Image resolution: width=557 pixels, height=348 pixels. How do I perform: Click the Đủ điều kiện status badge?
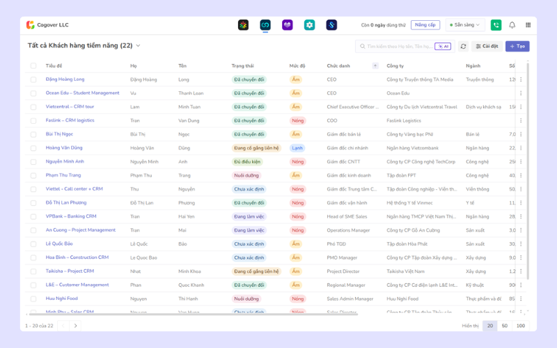[247, 161]
